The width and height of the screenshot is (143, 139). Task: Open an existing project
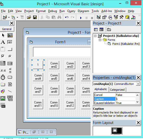pyautogui.click(x=29, y=17)
